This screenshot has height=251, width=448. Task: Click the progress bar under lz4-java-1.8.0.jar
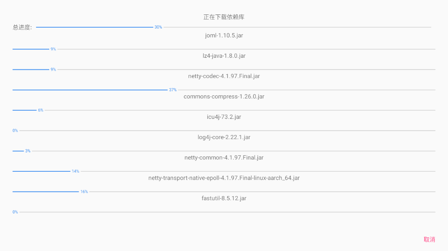point(224,69)
